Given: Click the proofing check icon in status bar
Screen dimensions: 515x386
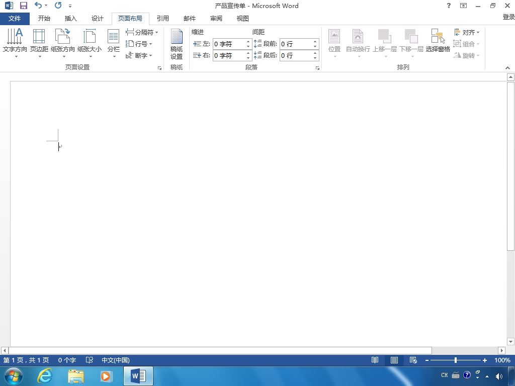Looking at the screenshot, I should [x=90, y=360].
